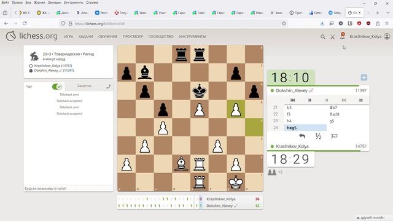393x221 pixels.
Task: Open Krasilnikov_Kolya (1475?) link in game info
Action: (x=53, y=66)
